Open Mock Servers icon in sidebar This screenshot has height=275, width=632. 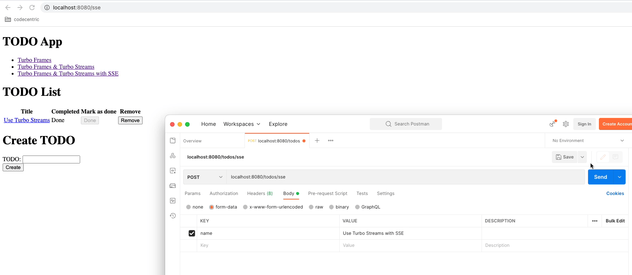pyautogui.click(x=173, y=186)
